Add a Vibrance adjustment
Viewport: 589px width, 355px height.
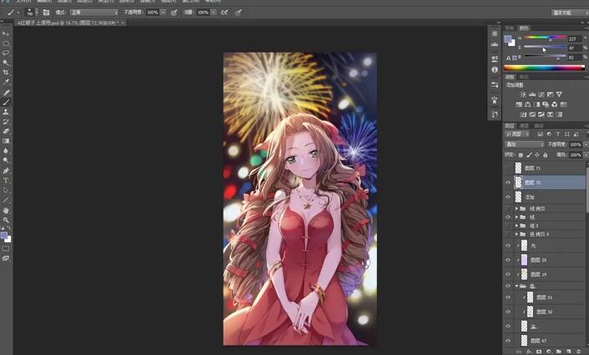[559, 94]
